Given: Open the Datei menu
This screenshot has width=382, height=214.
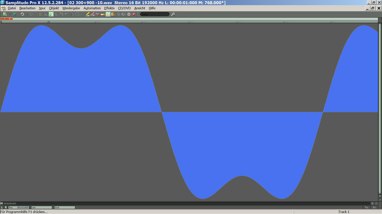Looking at the screenshot, I should [12, 8].
